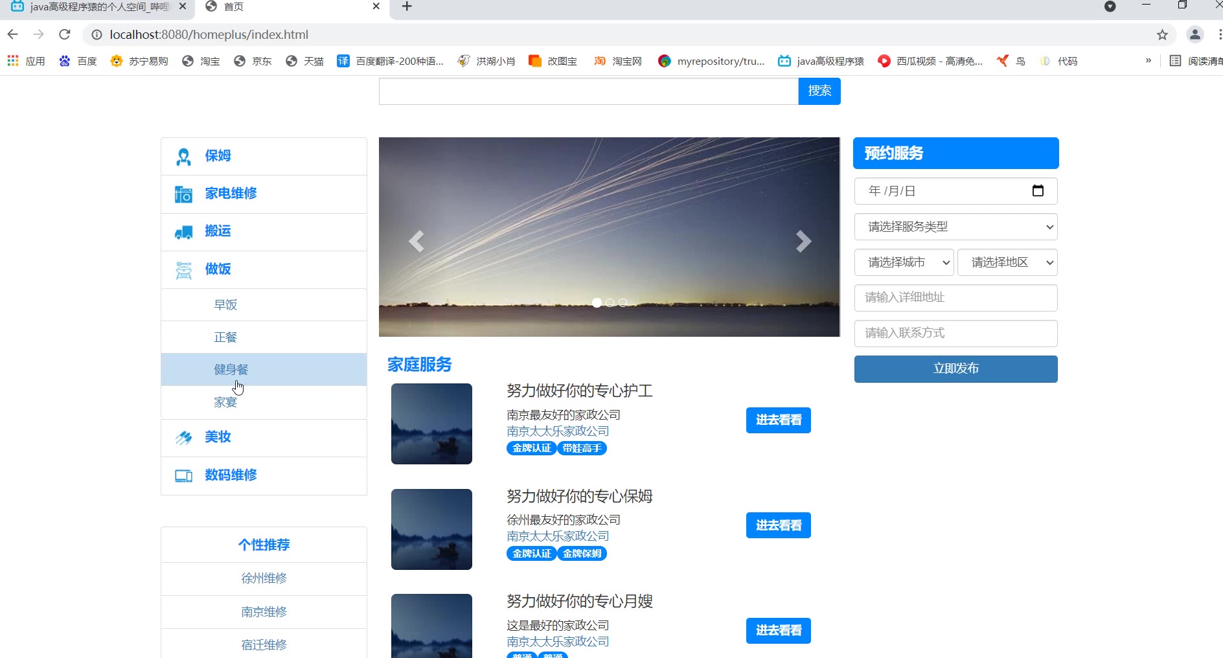This screenshot has height=658, width=1223.
Task: Expand the 搬运 category
Action: coord(264,231)
